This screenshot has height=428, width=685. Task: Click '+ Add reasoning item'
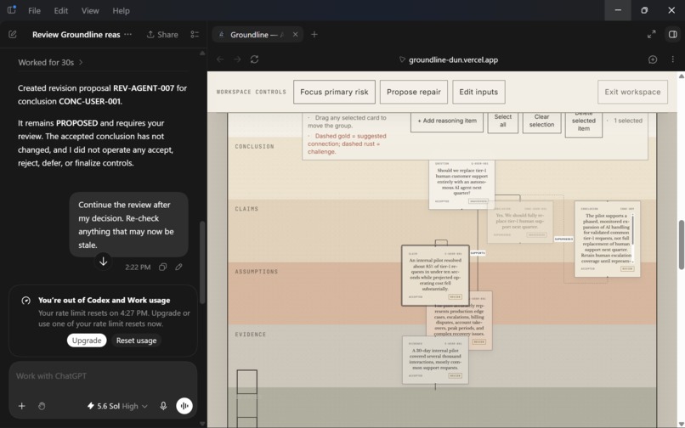coord(447,121)
